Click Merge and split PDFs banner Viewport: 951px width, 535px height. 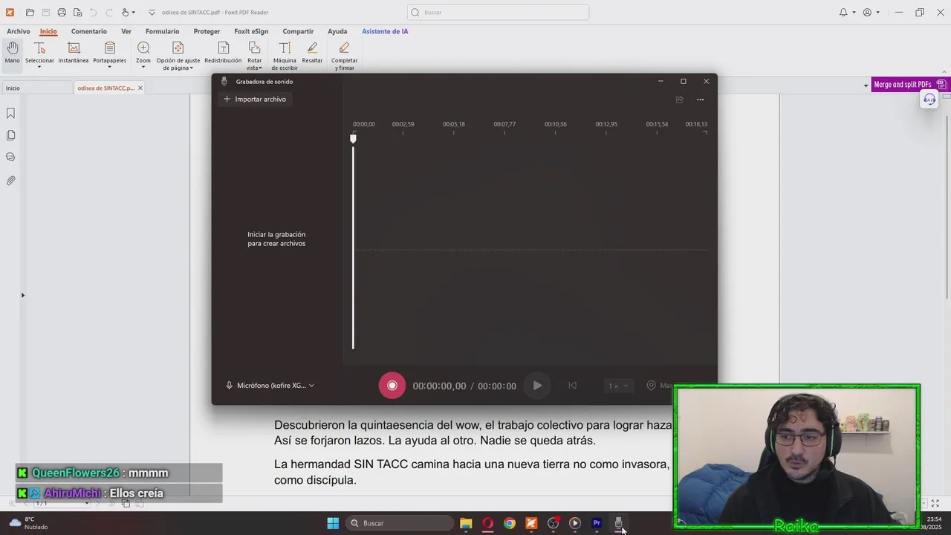910,85
